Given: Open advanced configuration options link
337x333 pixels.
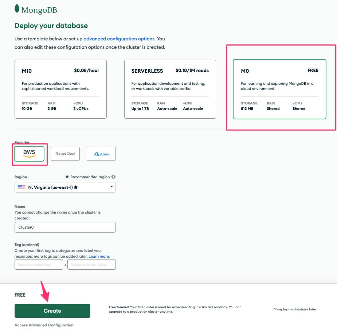Looking at the screenshot, I should (119, 39).
